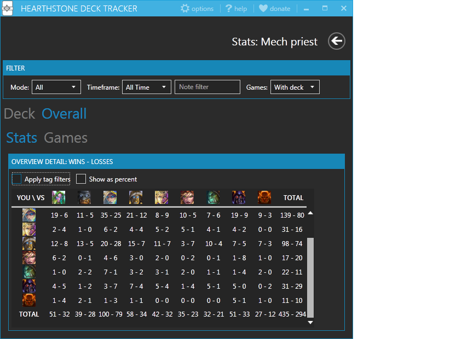Viewport: 473px width, 339px height.
Task: Click cell 5 - 0 in Warlock row
Action: pos(239,286)
